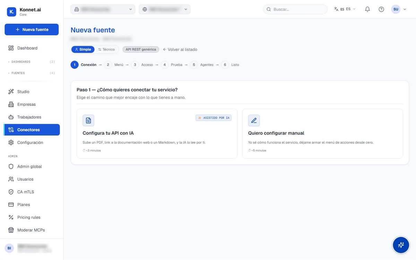
Task: Click the ~3 minutos estimate text
Action: pyautogui.click(x=92, y=150)
